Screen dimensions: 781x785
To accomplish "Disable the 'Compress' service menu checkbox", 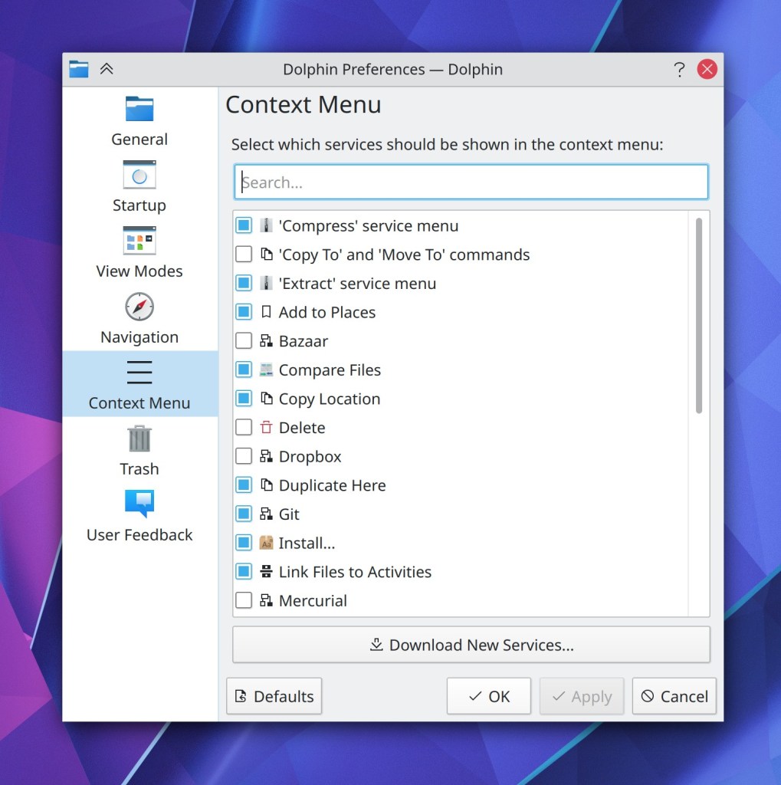I will 244,226.
